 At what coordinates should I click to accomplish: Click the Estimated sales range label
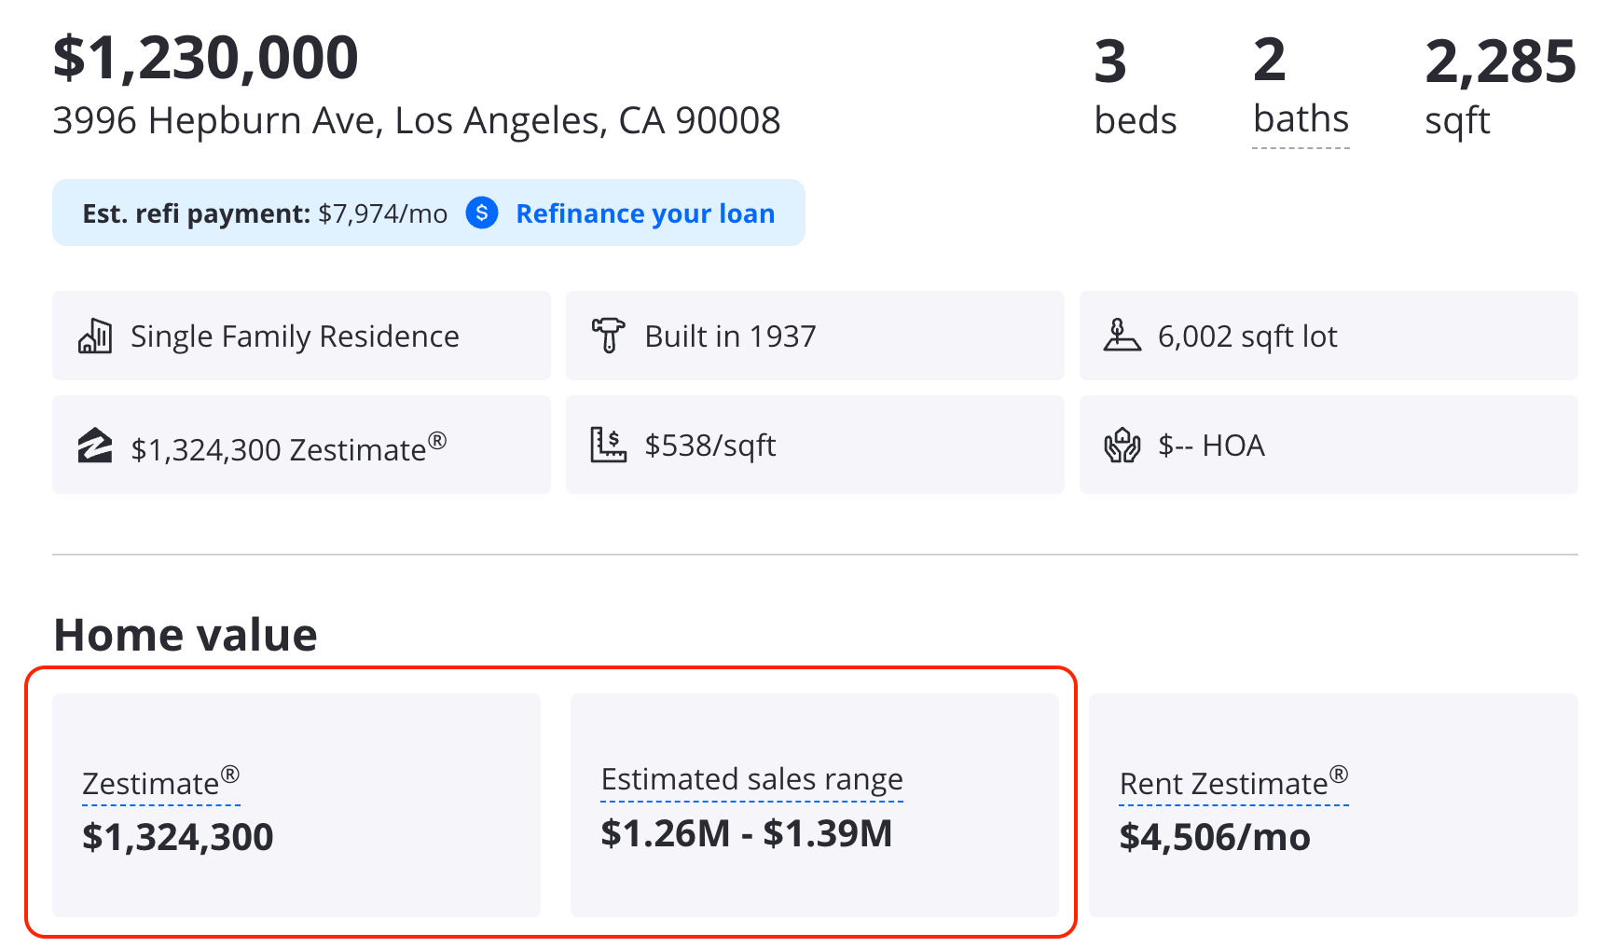pos(751,779)
